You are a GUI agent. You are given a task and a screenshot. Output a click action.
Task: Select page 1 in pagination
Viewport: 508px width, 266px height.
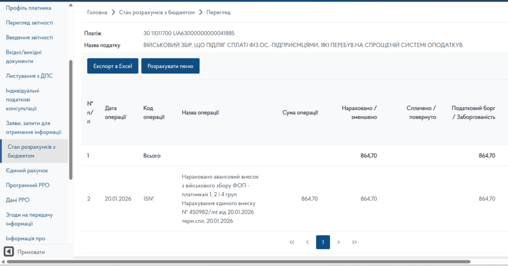pos(323,242)
